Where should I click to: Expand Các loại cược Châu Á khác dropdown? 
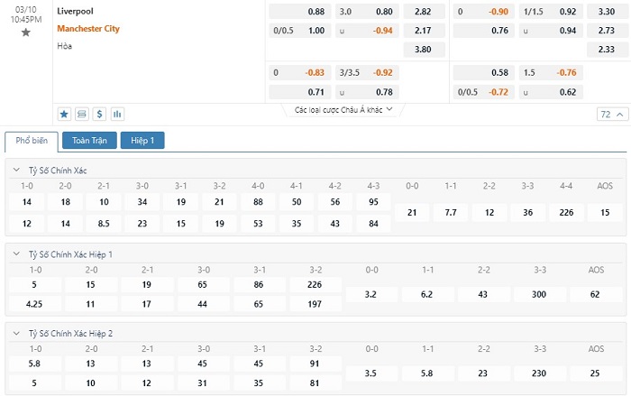343,109
